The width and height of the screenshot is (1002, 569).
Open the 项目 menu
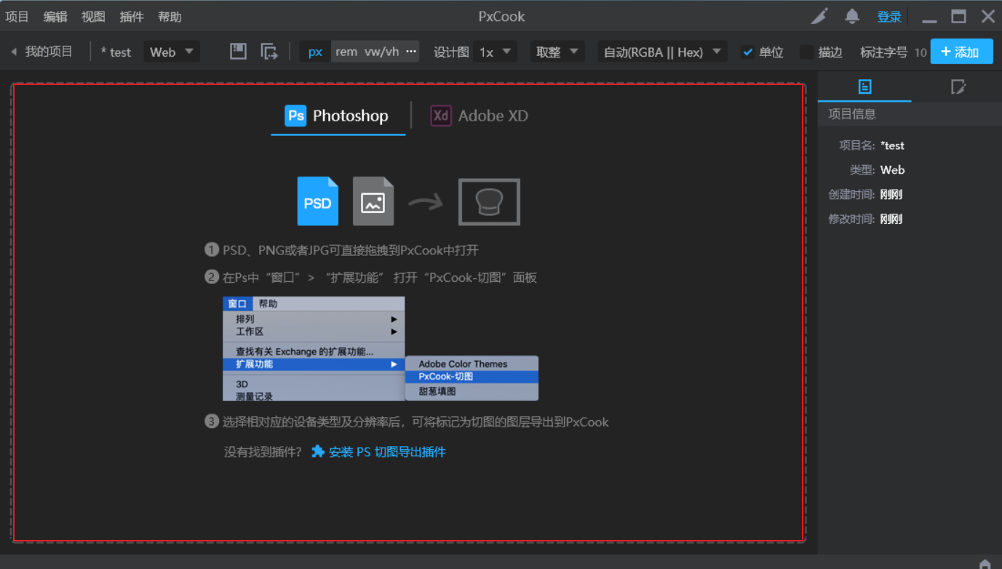coord(17,17)
